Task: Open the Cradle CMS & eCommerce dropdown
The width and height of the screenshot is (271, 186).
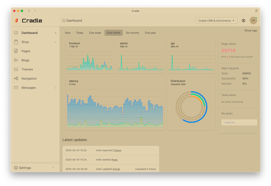Action: [x=216, y=21]
